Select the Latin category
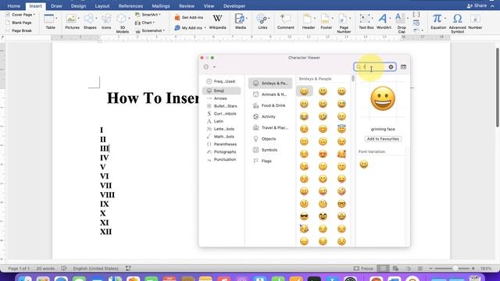The image size is (500, 281). [221, 122]
